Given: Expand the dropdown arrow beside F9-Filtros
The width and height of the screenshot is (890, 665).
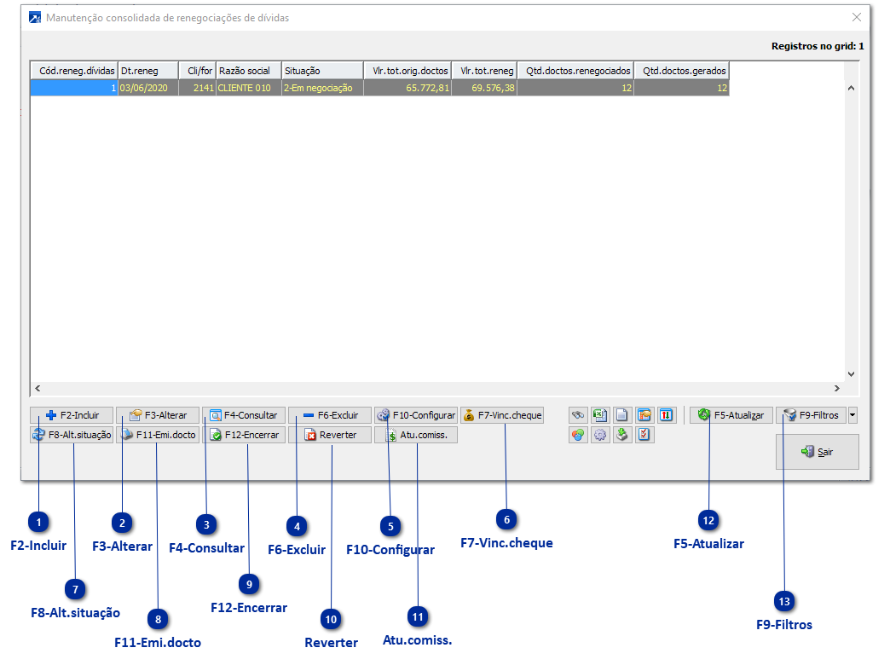Looking at the screenshot, I should pyautogui.click(x=852, y=415).
